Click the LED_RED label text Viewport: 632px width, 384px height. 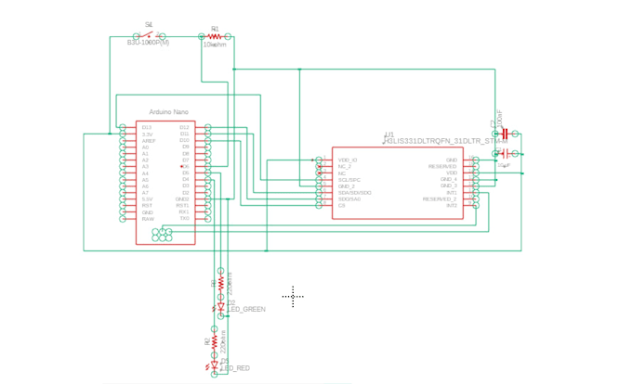click(x=237, y=368)
